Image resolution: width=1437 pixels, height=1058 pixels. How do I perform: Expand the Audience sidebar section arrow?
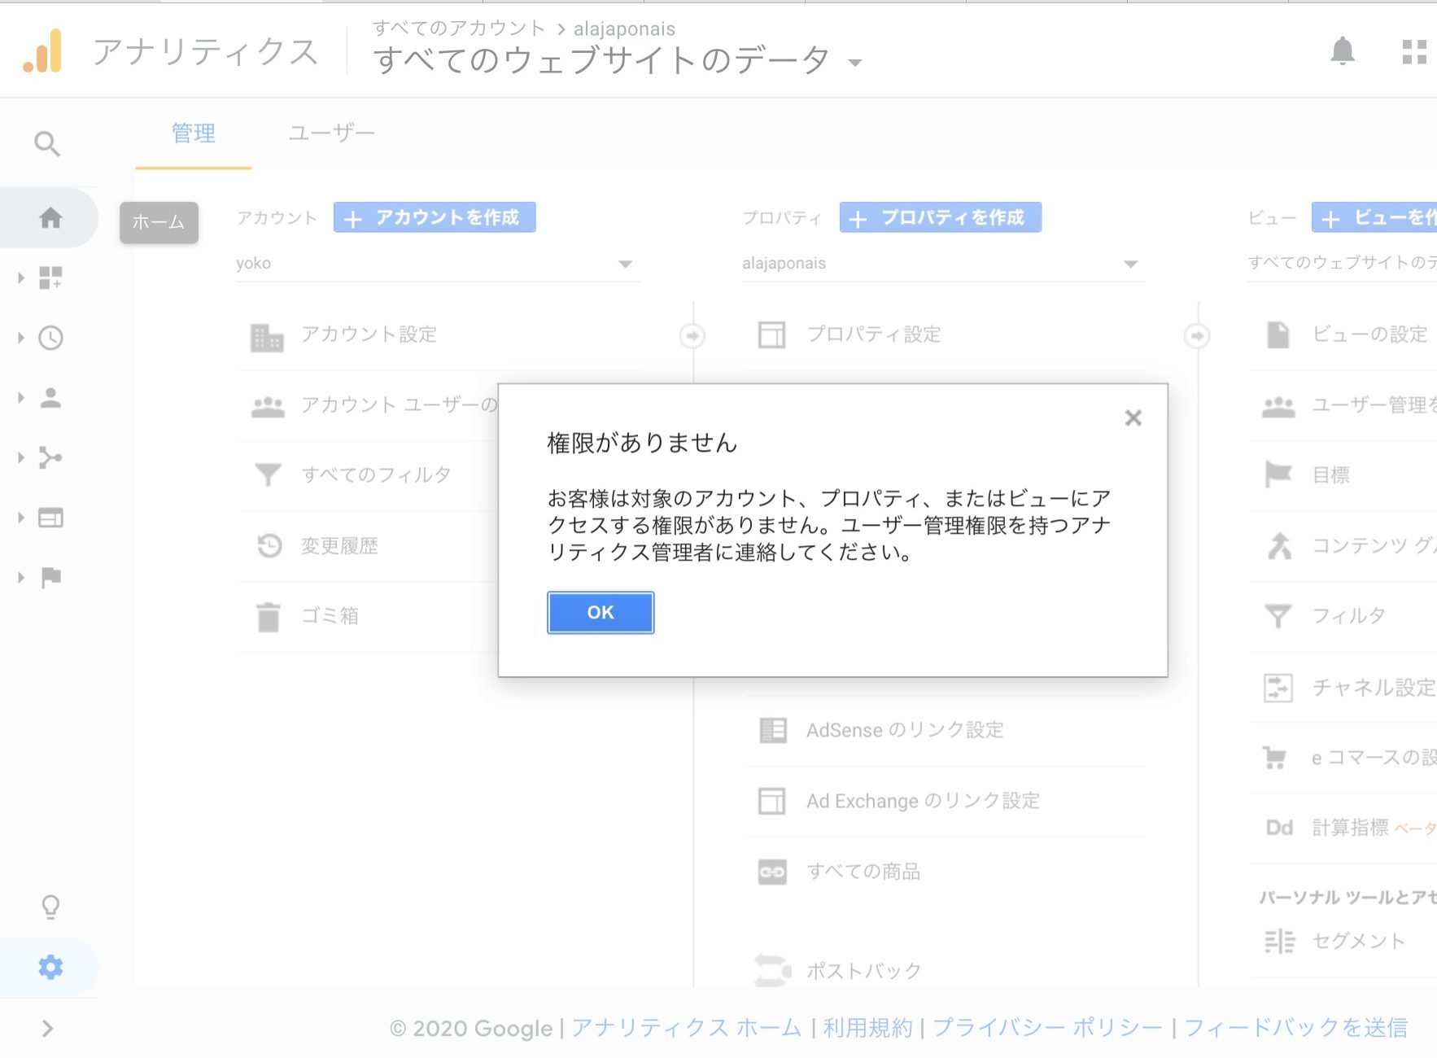(x=21, y=397)
